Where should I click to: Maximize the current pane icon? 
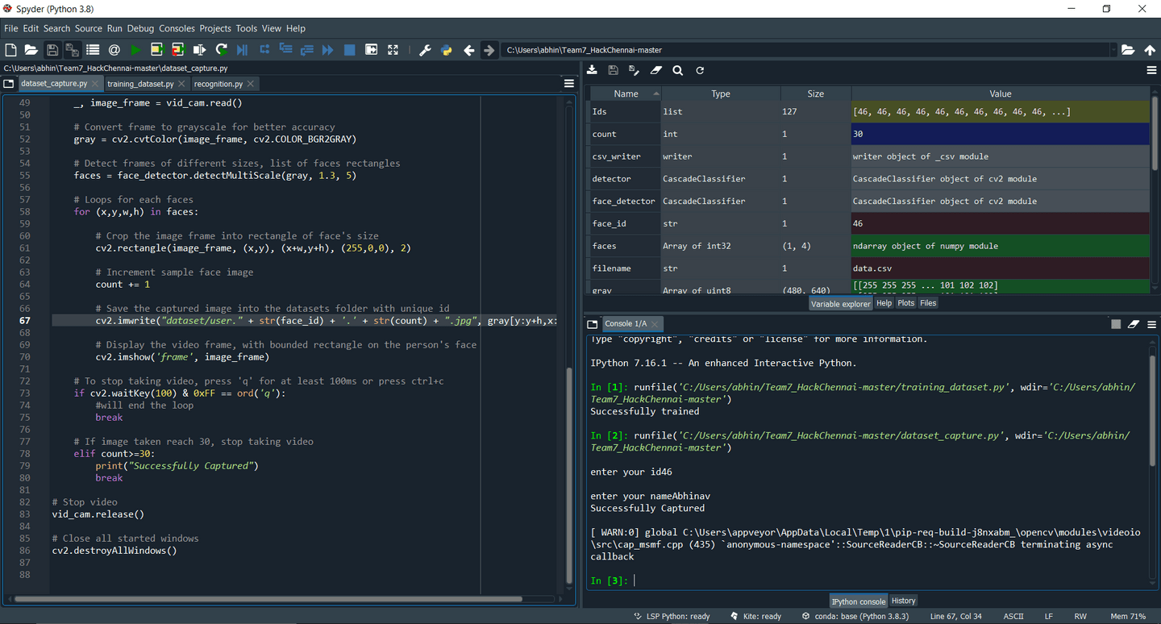[371, 50]
